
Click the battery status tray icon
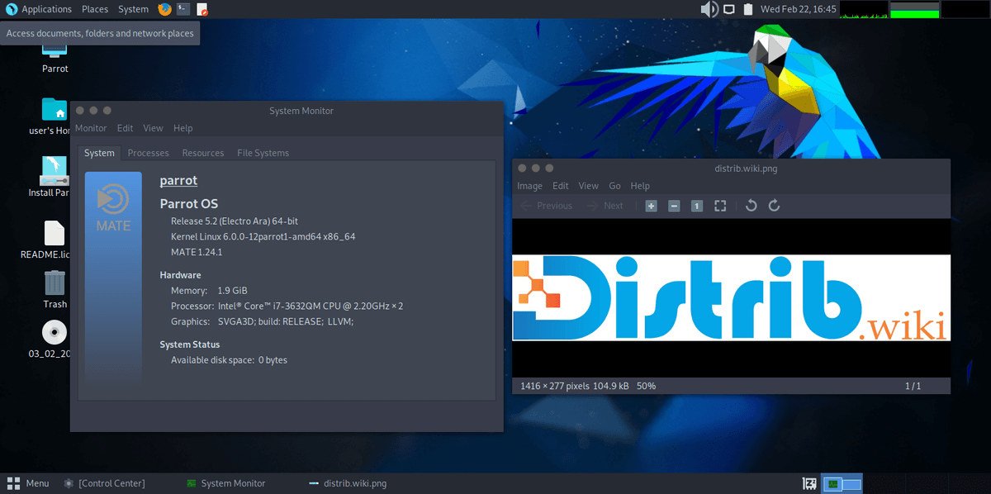[x=748, y=9]
